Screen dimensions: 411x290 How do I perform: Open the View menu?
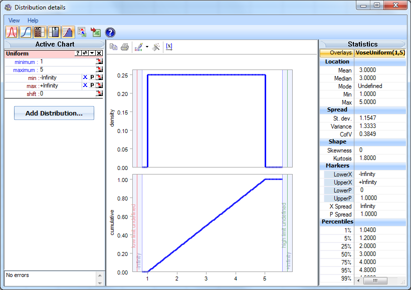click(x=13, y=20)
